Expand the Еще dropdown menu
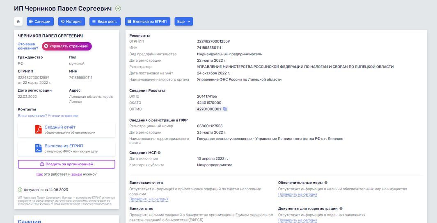The width and height of the screenshot is (437, 223). click(183, 22)
